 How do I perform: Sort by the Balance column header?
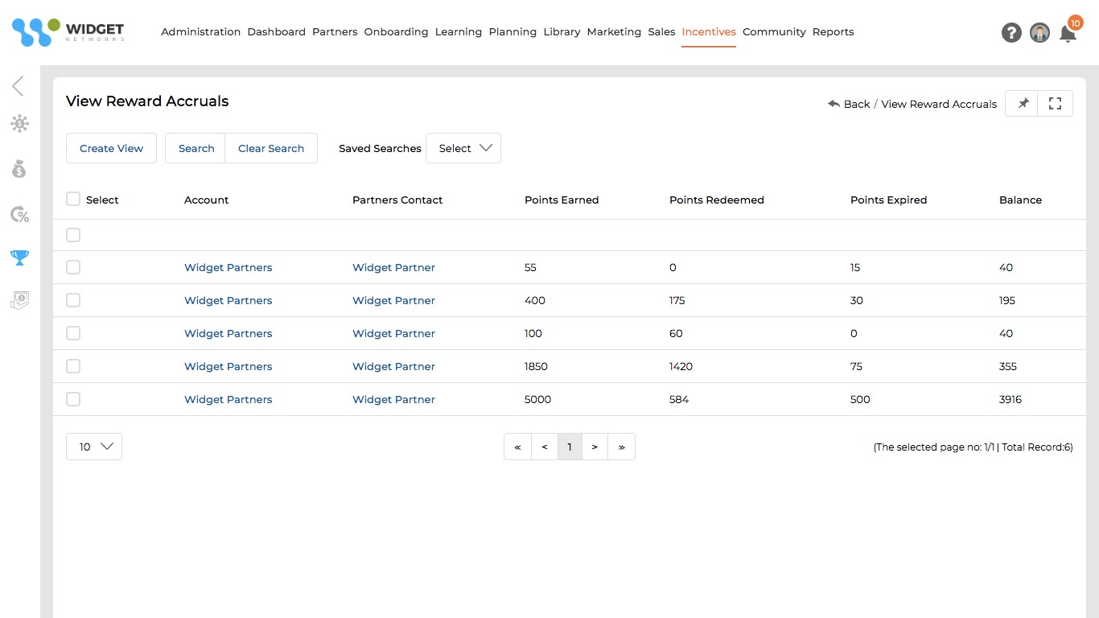pyautogui.click(x=1020, y=200)
